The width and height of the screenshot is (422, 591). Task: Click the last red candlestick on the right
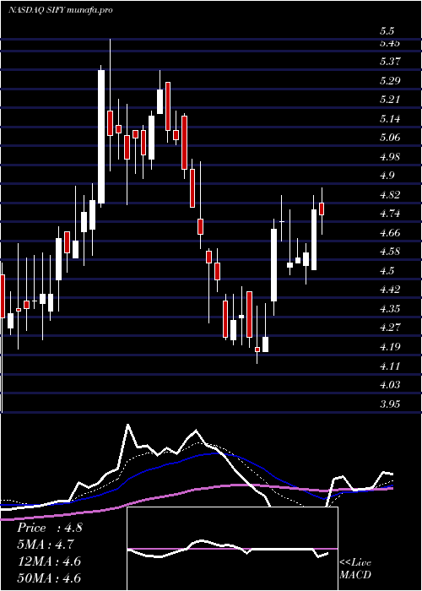(322, 209)
